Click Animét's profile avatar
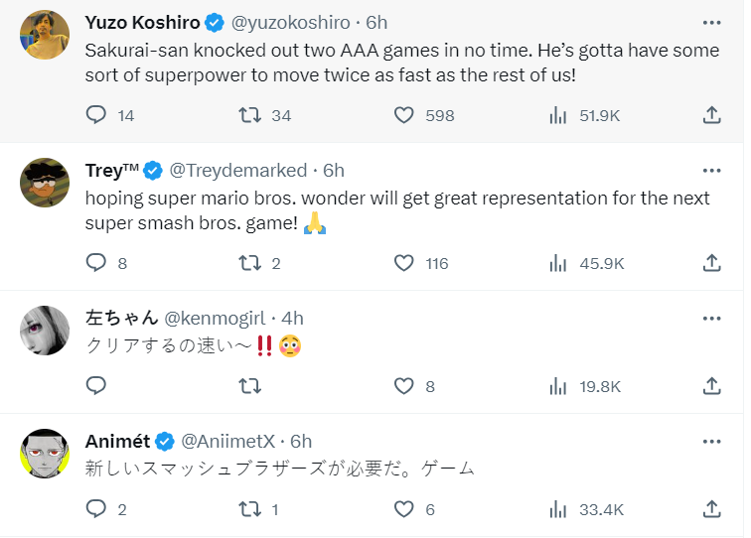This screenshot has height=538, width=751. [45, 454]
